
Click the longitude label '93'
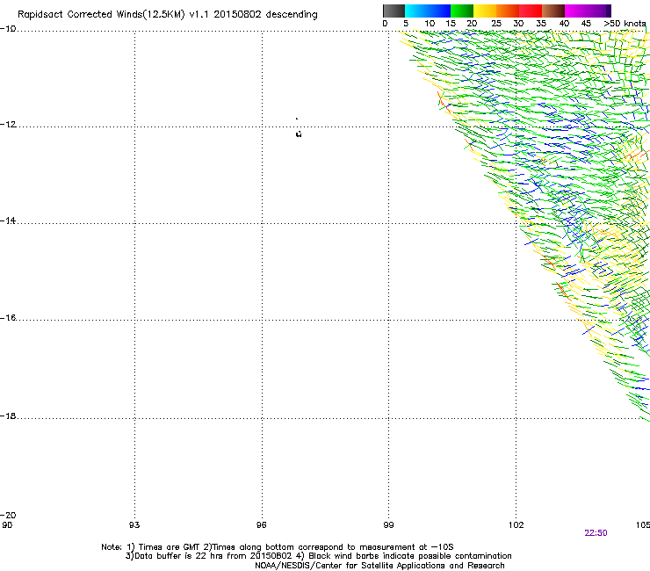(x=134, y=525)
